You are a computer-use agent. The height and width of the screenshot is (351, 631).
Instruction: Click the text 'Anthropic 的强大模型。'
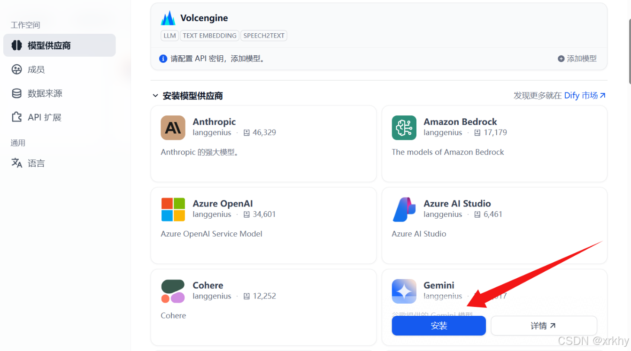coord(200,152)
